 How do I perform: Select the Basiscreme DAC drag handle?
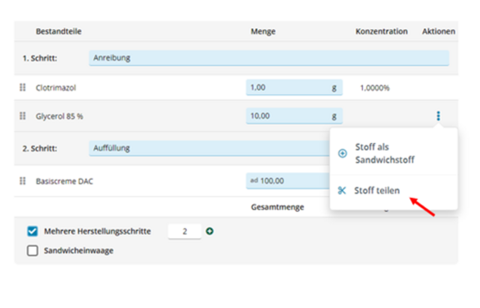23,181
